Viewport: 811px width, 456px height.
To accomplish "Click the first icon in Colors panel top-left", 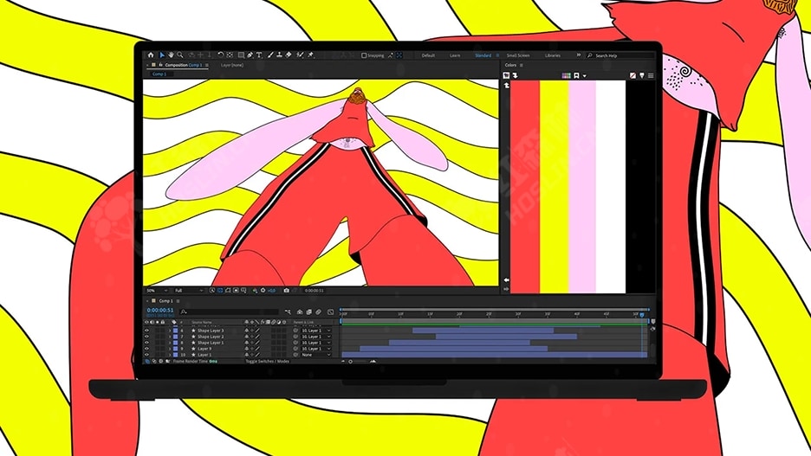I will [506, 75].
